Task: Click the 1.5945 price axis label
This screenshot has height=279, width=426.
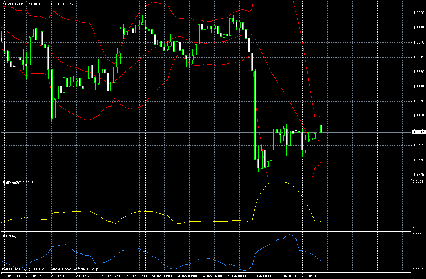Action: point(419,57)
